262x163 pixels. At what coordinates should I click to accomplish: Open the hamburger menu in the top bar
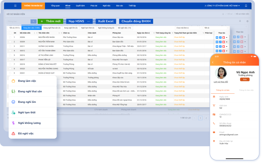[15, 6]
